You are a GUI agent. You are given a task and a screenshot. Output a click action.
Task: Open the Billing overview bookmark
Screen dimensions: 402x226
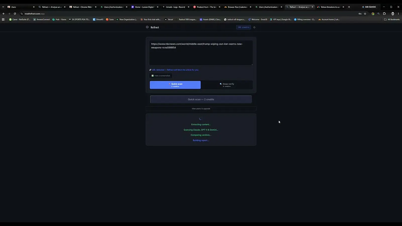tap(305, 19)
